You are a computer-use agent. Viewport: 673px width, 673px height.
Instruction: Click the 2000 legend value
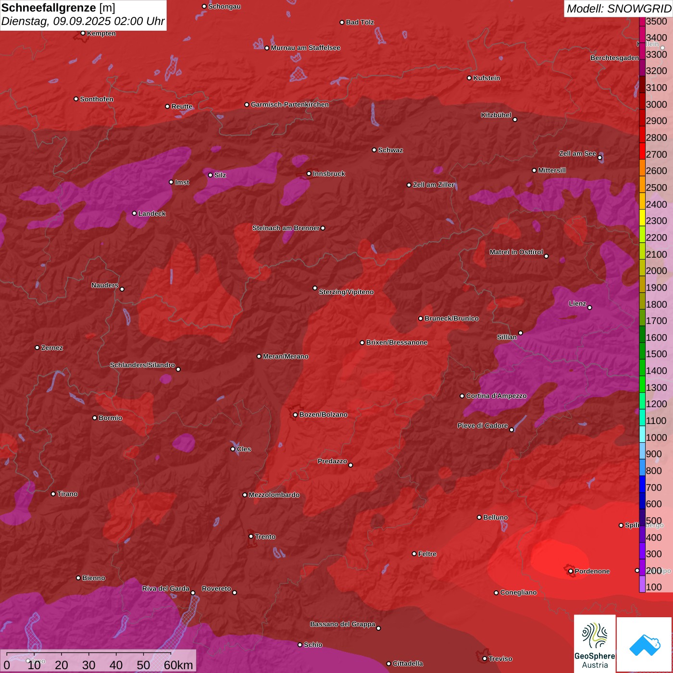(657, 271)
